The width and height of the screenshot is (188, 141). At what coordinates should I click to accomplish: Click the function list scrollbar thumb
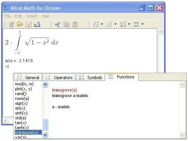click(x=45, y=125)
